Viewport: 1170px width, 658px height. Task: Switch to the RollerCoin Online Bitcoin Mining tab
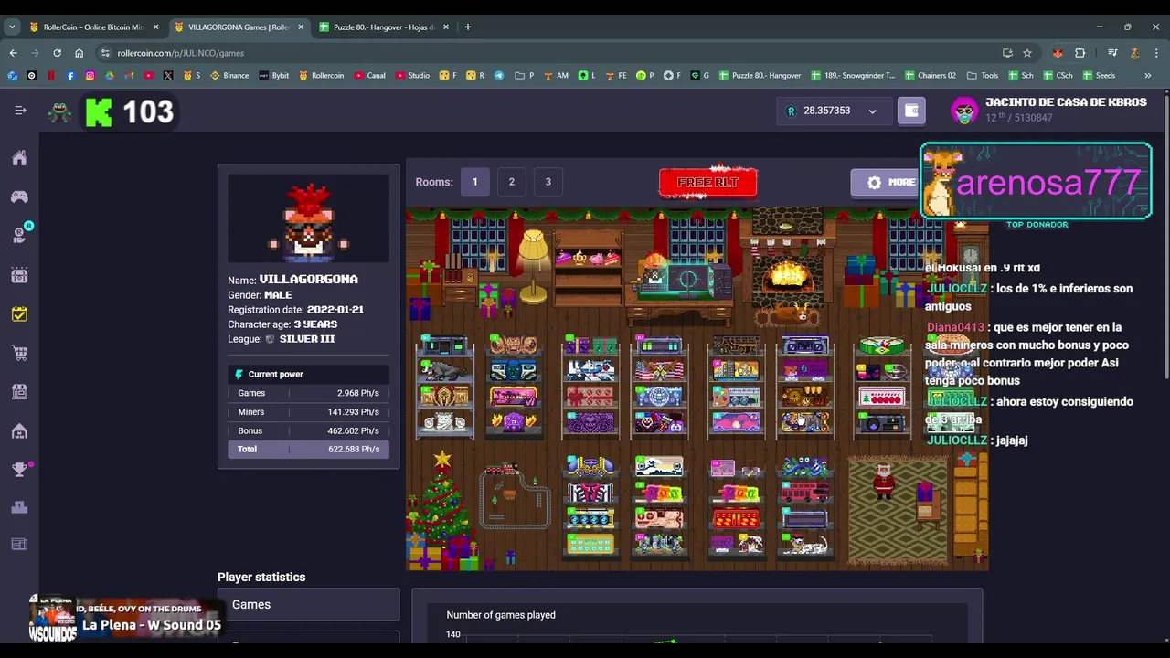(93, 27)
